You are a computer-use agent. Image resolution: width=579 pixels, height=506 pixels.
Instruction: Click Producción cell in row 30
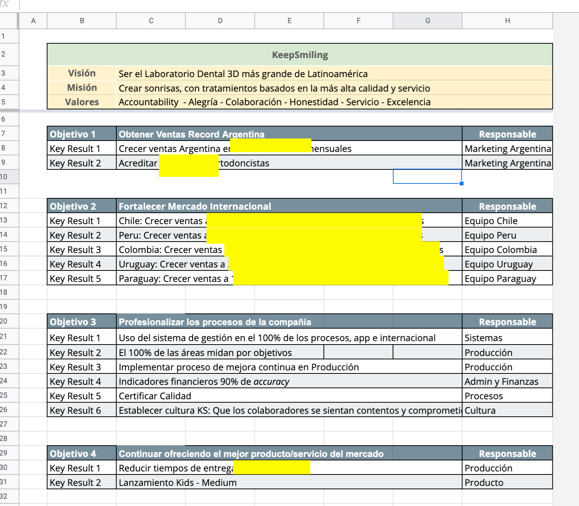click(507, 468)
